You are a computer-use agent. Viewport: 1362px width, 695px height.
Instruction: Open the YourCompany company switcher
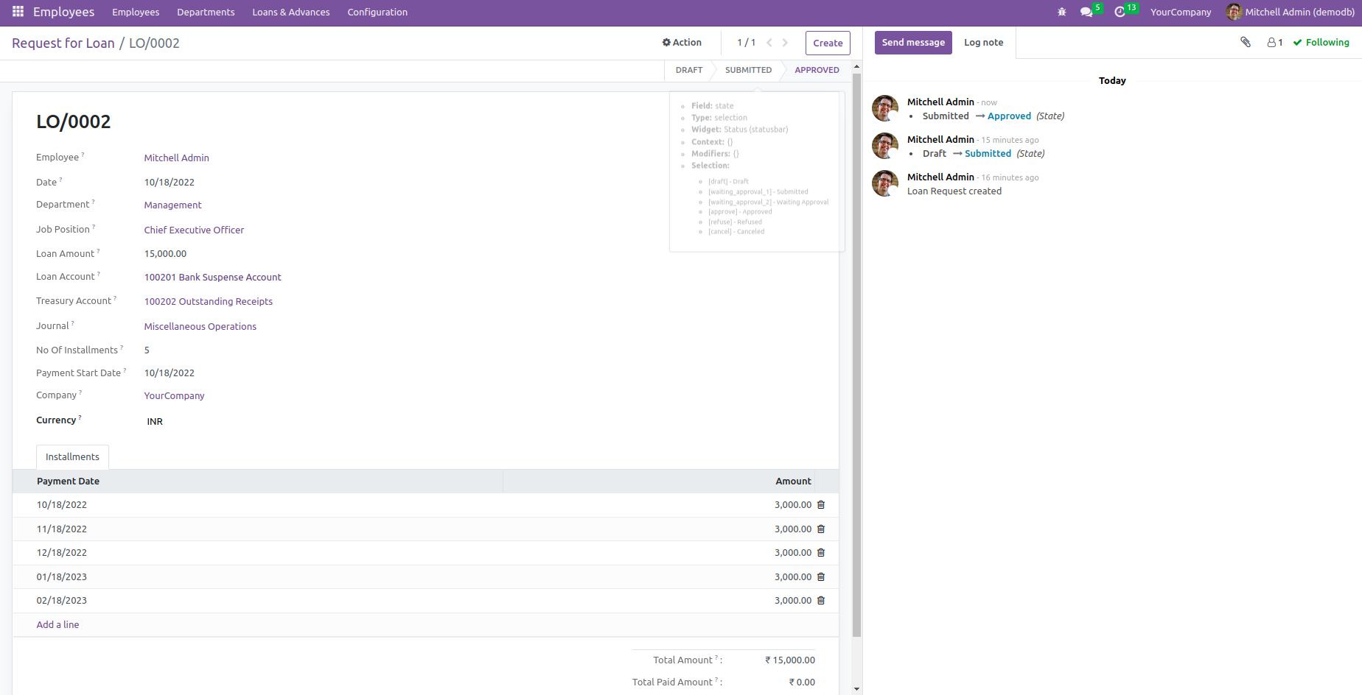(x=1180, y=12)
